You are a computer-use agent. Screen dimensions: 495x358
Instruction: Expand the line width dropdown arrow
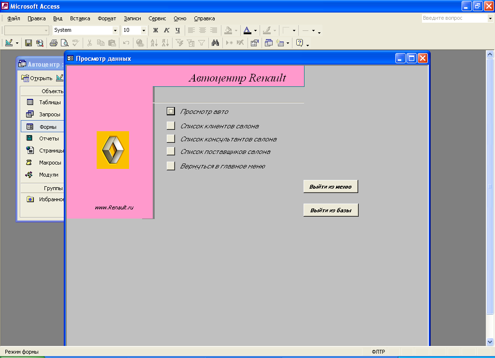click(313, 30)
